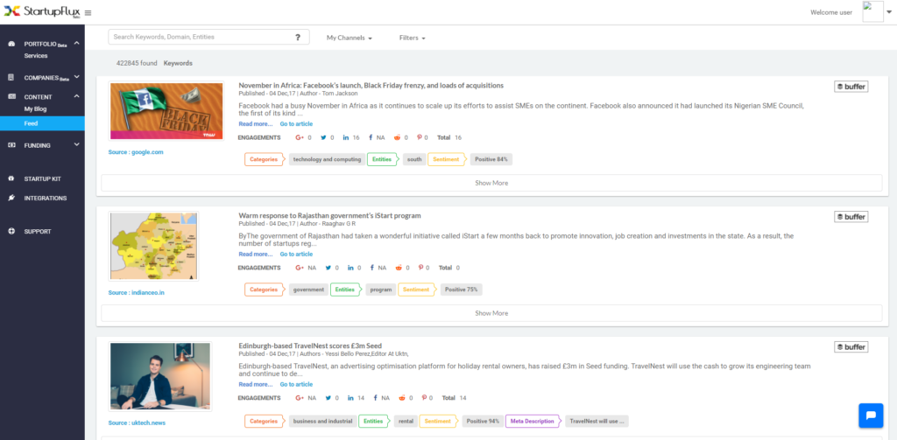Click the StartupFlux logo
Screen dimensions: 897x440
42,11
